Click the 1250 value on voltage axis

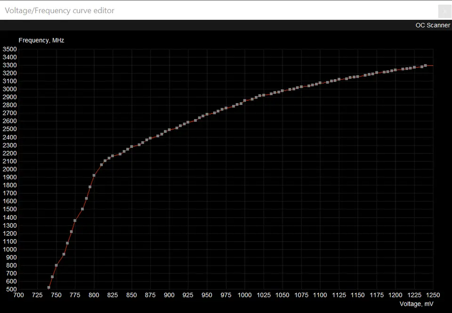point(433,295)
